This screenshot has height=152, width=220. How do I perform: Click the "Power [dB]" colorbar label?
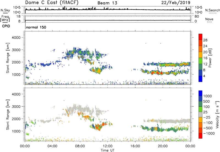pyautogui.click(x=210, y=58)
